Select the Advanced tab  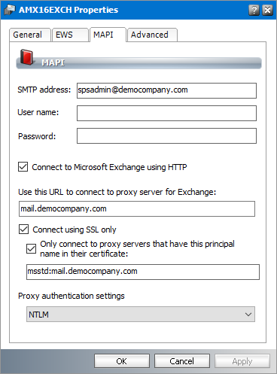click(x=152, y=35)
